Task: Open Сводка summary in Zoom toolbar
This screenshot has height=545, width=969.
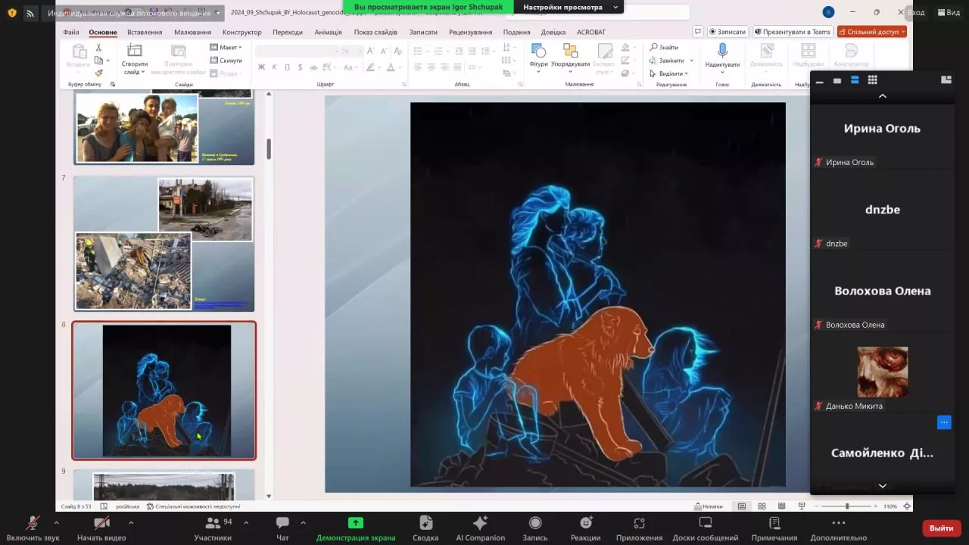Action: coord(425,528)
